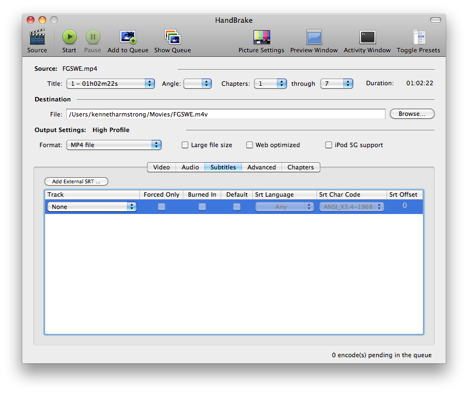Screen dimensions: 468x394
Task: Click the destination File path field
Action: [226, 114]
